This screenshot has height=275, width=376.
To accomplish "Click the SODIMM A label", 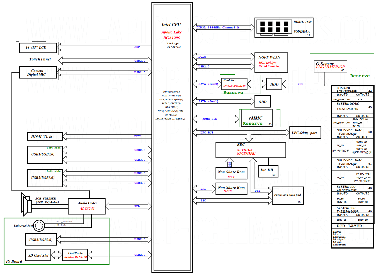I will (302, 31).
